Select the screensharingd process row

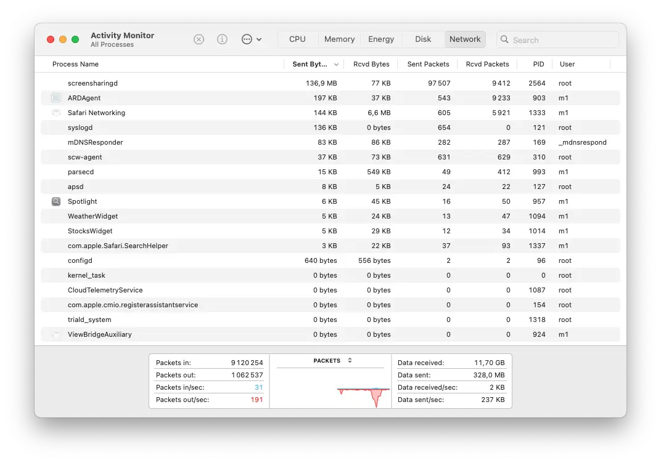coord(185,83)
